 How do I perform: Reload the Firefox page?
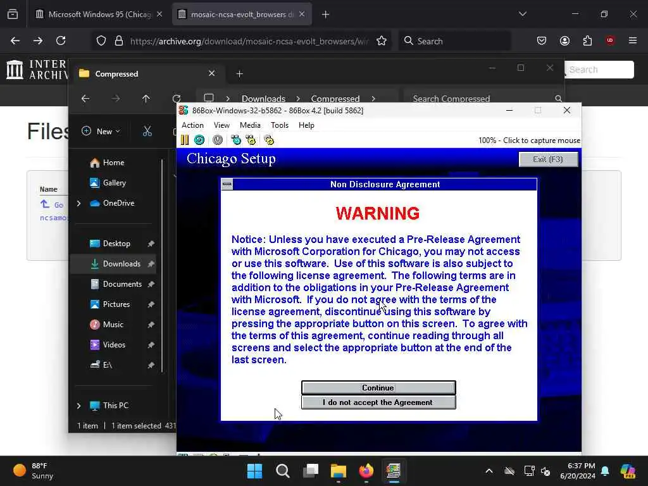click(61, 40)
